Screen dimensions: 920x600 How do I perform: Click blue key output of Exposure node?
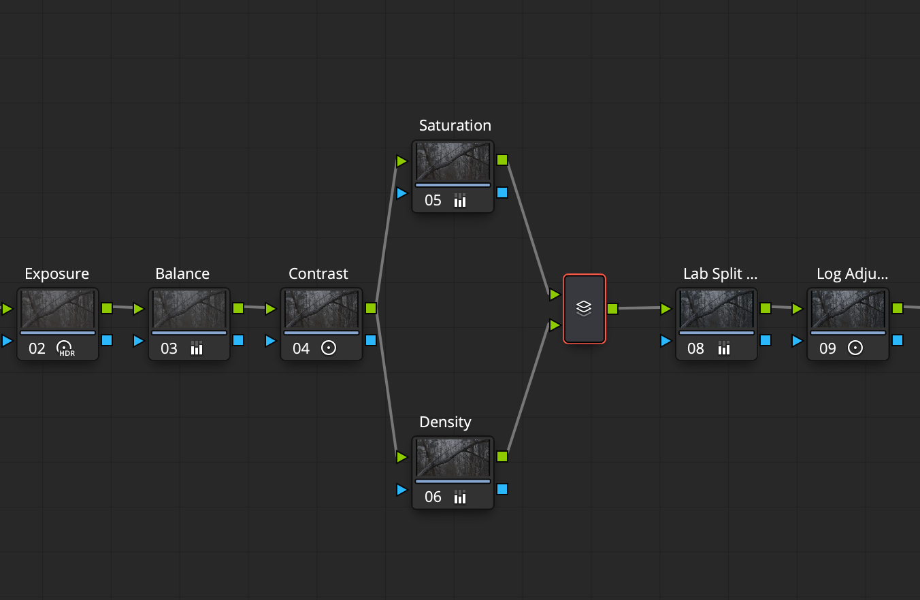pyautogui.click(x=107, y=340)
